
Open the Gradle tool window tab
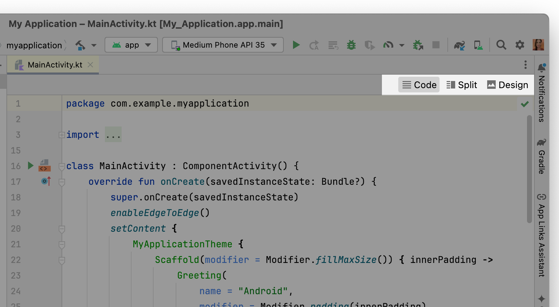pos(541,157)
